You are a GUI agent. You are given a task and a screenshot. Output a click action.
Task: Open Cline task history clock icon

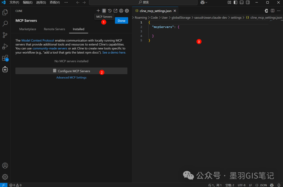coord(110,11)
